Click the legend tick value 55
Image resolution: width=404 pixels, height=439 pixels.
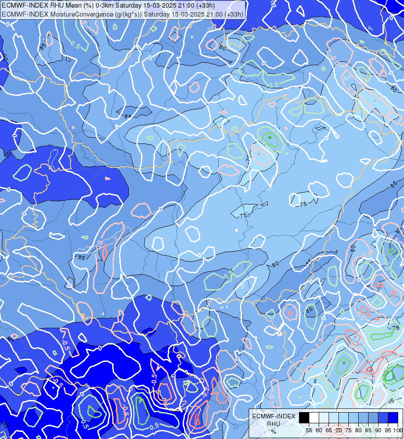coord(309,430)
